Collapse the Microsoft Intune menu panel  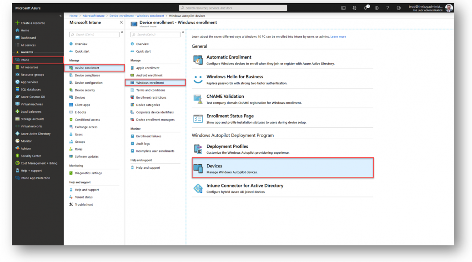click(122, 32)
